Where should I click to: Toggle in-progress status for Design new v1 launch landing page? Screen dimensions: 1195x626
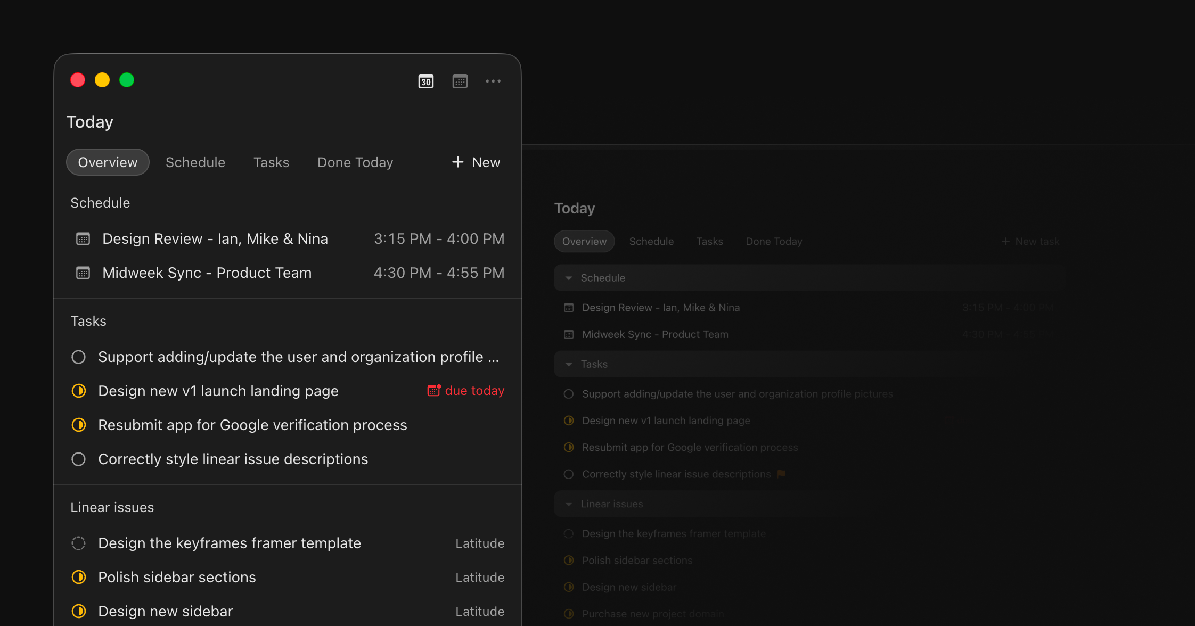(x=78, y=391)
